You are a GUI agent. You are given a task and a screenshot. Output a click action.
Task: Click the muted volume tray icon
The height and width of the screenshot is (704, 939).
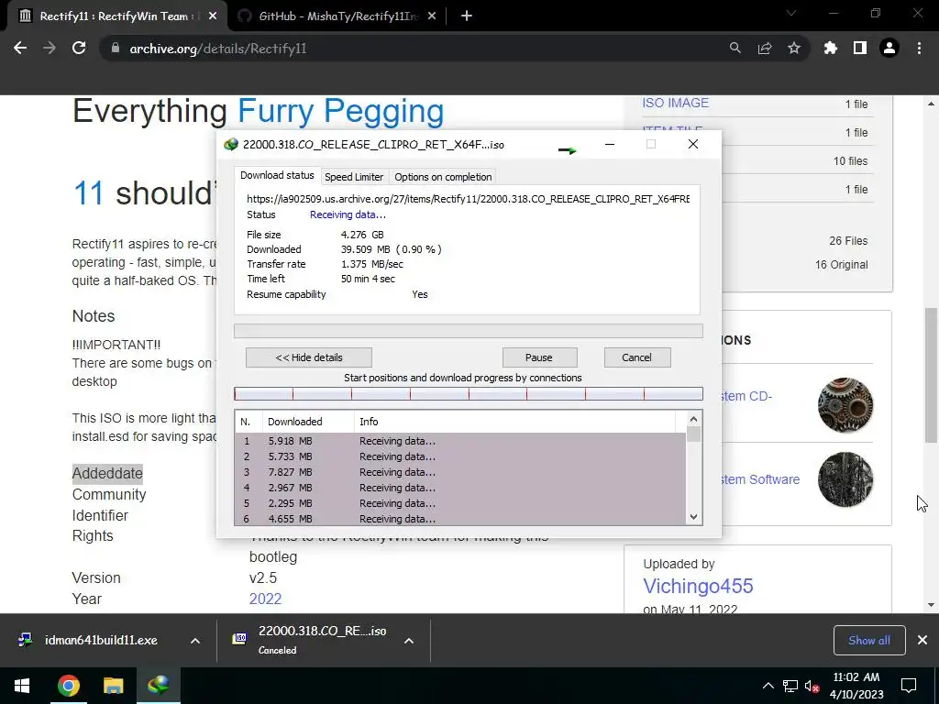point(812,686)
